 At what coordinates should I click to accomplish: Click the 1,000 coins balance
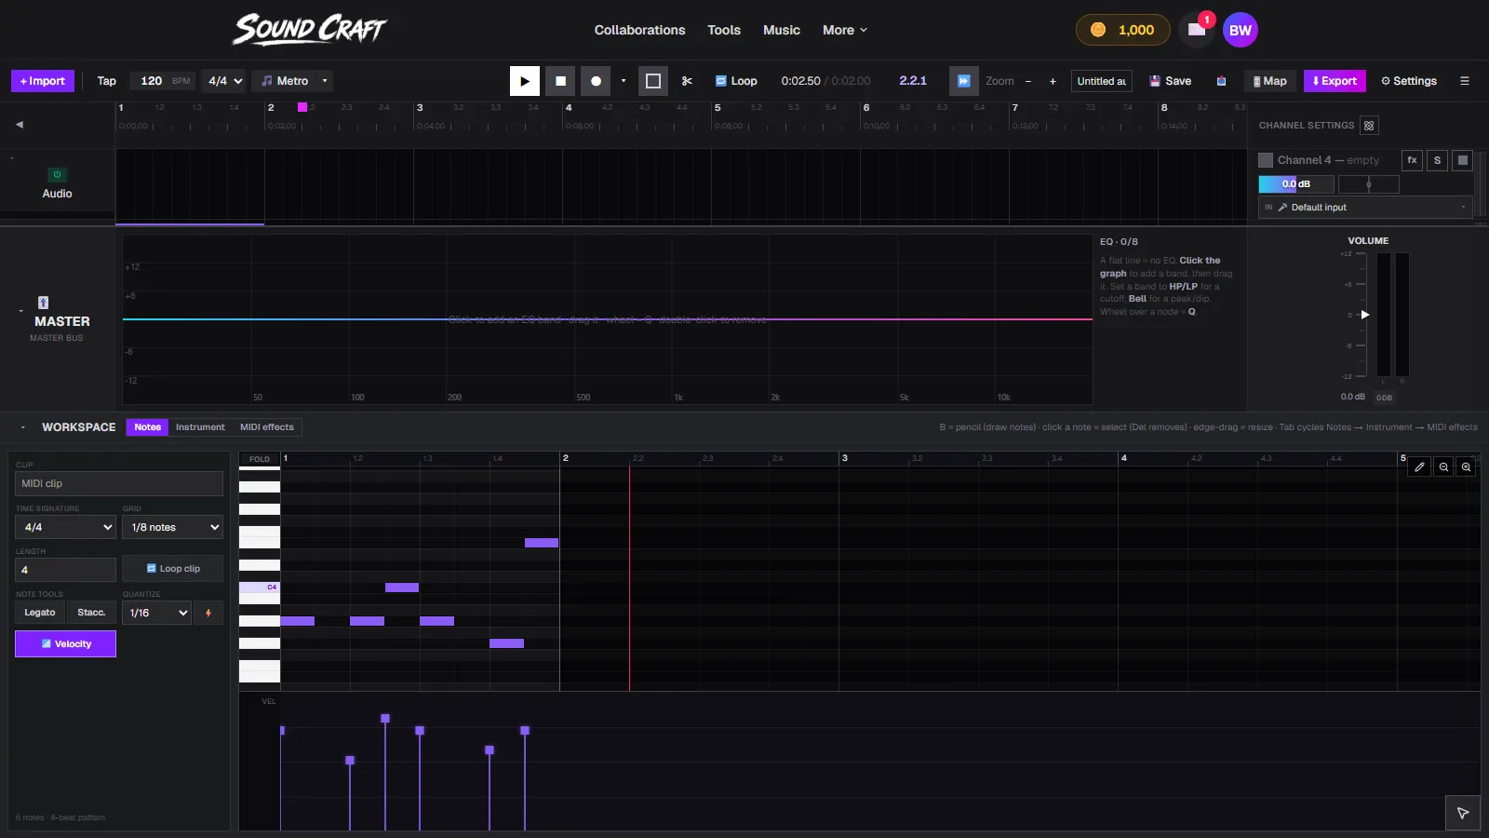[1123, 30]
